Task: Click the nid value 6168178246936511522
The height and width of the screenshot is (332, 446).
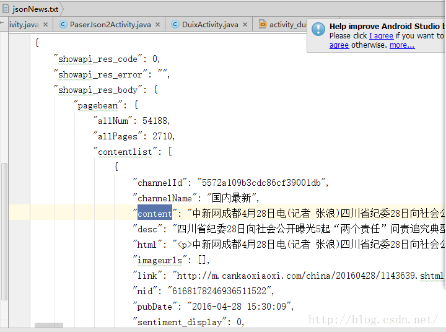Action: pos(219,291)
